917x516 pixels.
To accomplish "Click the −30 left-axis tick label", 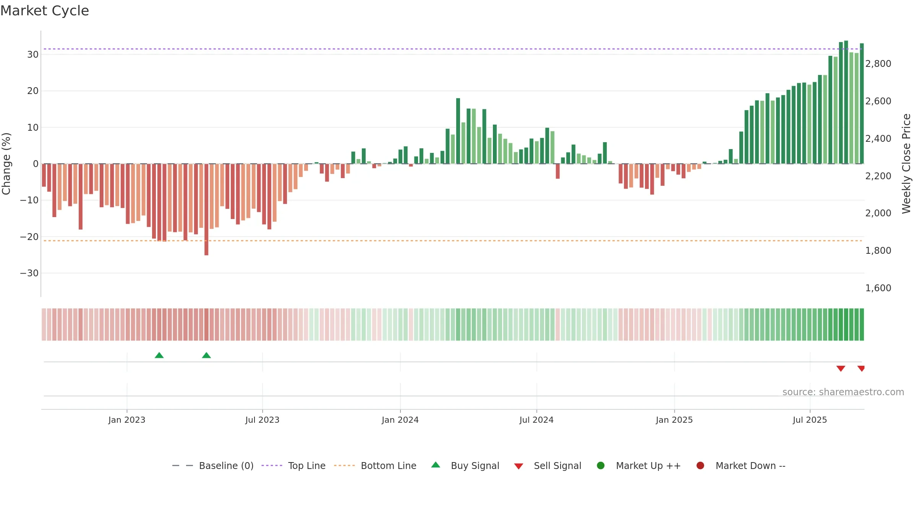I will [x=29, y=273].
